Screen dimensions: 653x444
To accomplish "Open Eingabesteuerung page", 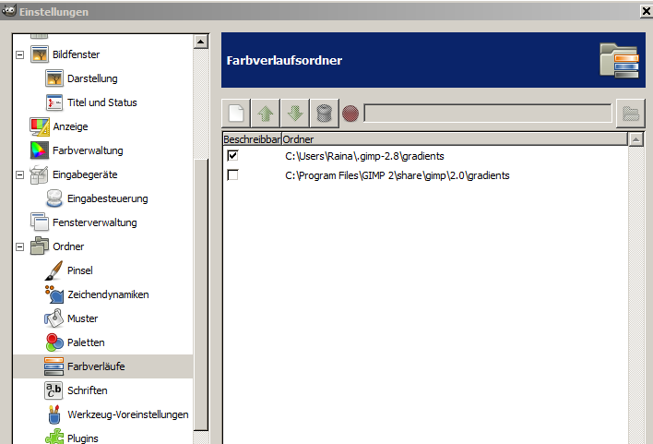I will coord(107,198).
